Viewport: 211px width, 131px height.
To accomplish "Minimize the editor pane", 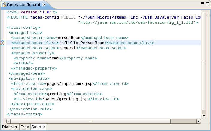I will [x=202, y=3].
